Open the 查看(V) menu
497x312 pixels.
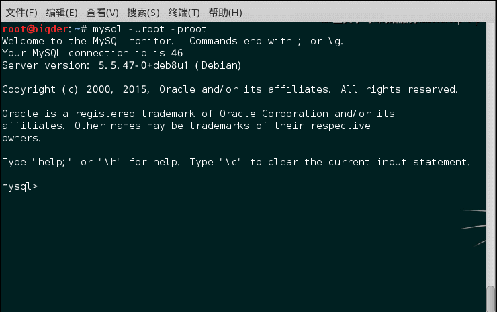click(x=102, y=13)
